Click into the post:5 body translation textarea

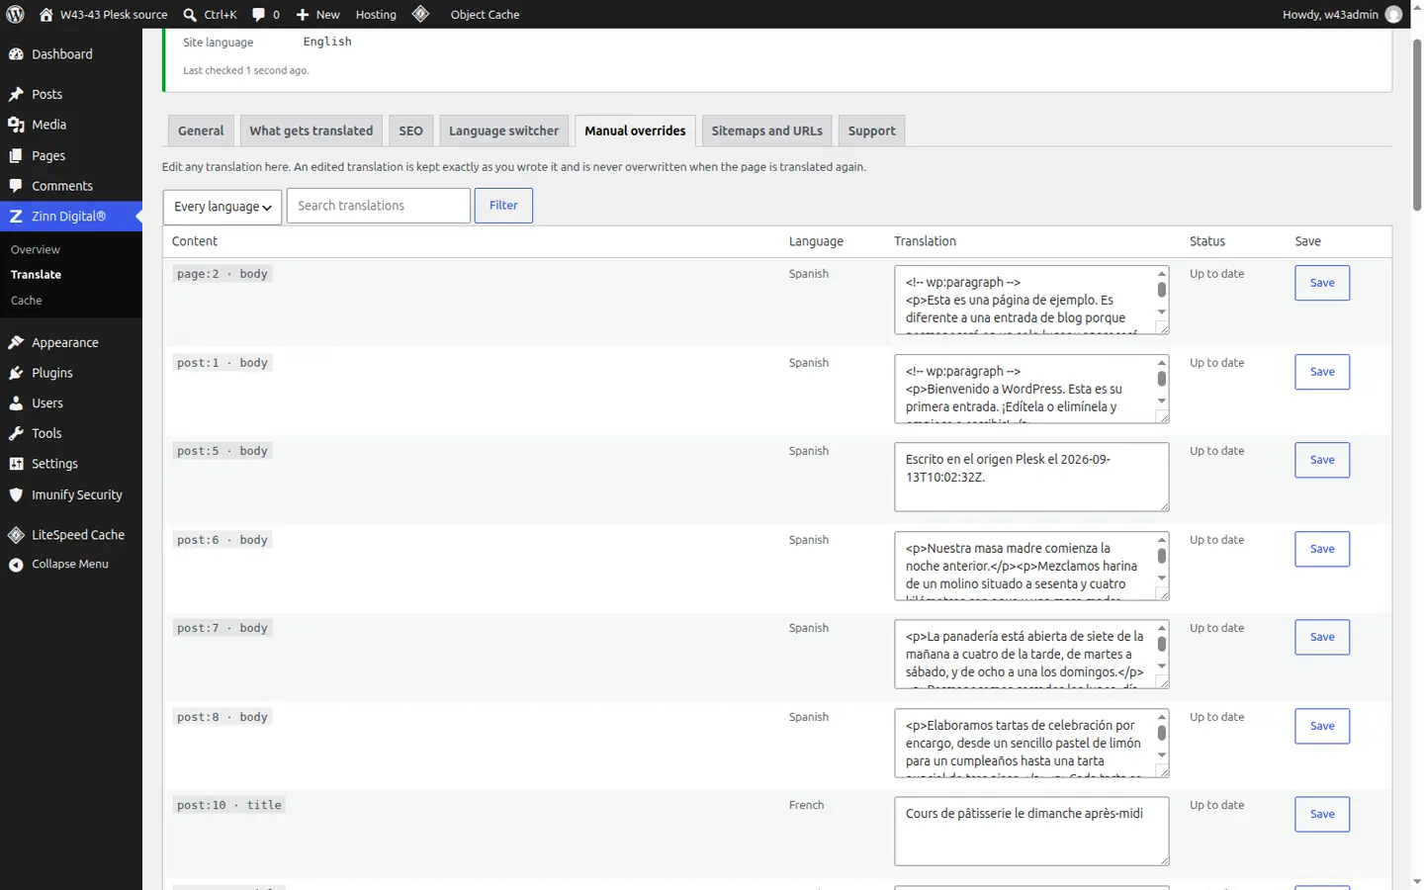pos(1031,477)
